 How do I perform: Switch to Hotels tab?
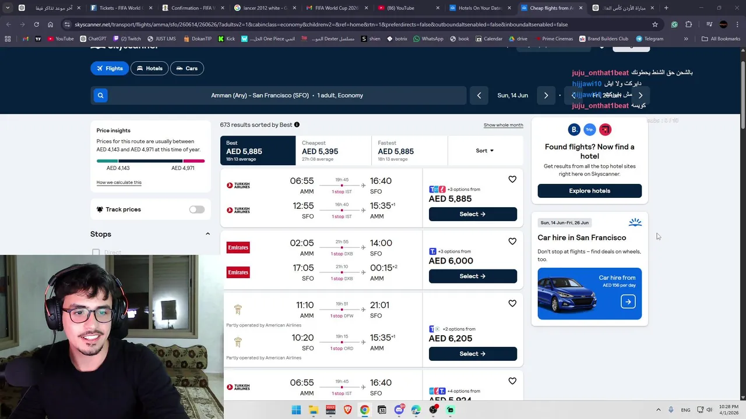pyautogui.click(x=150, y=68)
